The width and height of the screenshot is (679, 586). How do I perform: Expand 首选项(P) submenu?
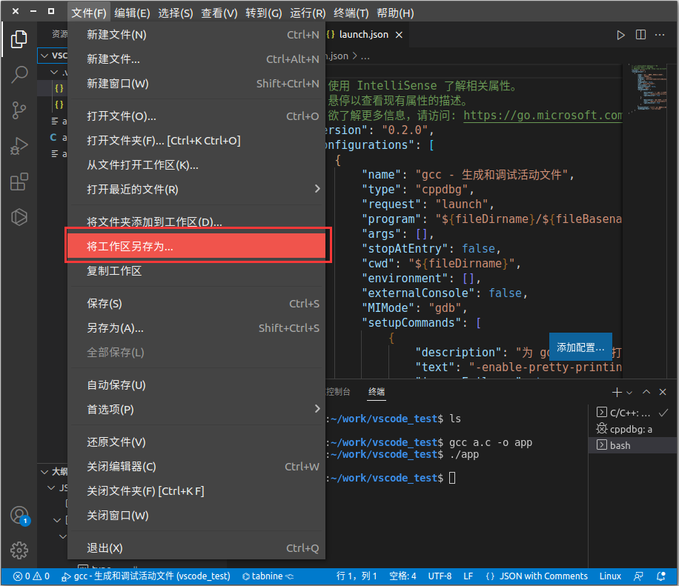click(x=196, y=409)
